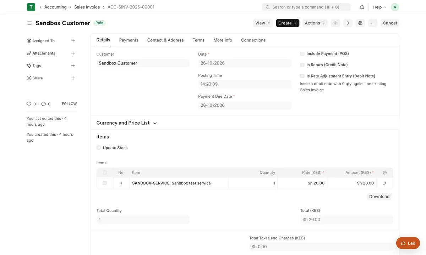This screenshot has width=426, height=255.
Task: Open items table settings gear icon
Action: click(385, 172)
